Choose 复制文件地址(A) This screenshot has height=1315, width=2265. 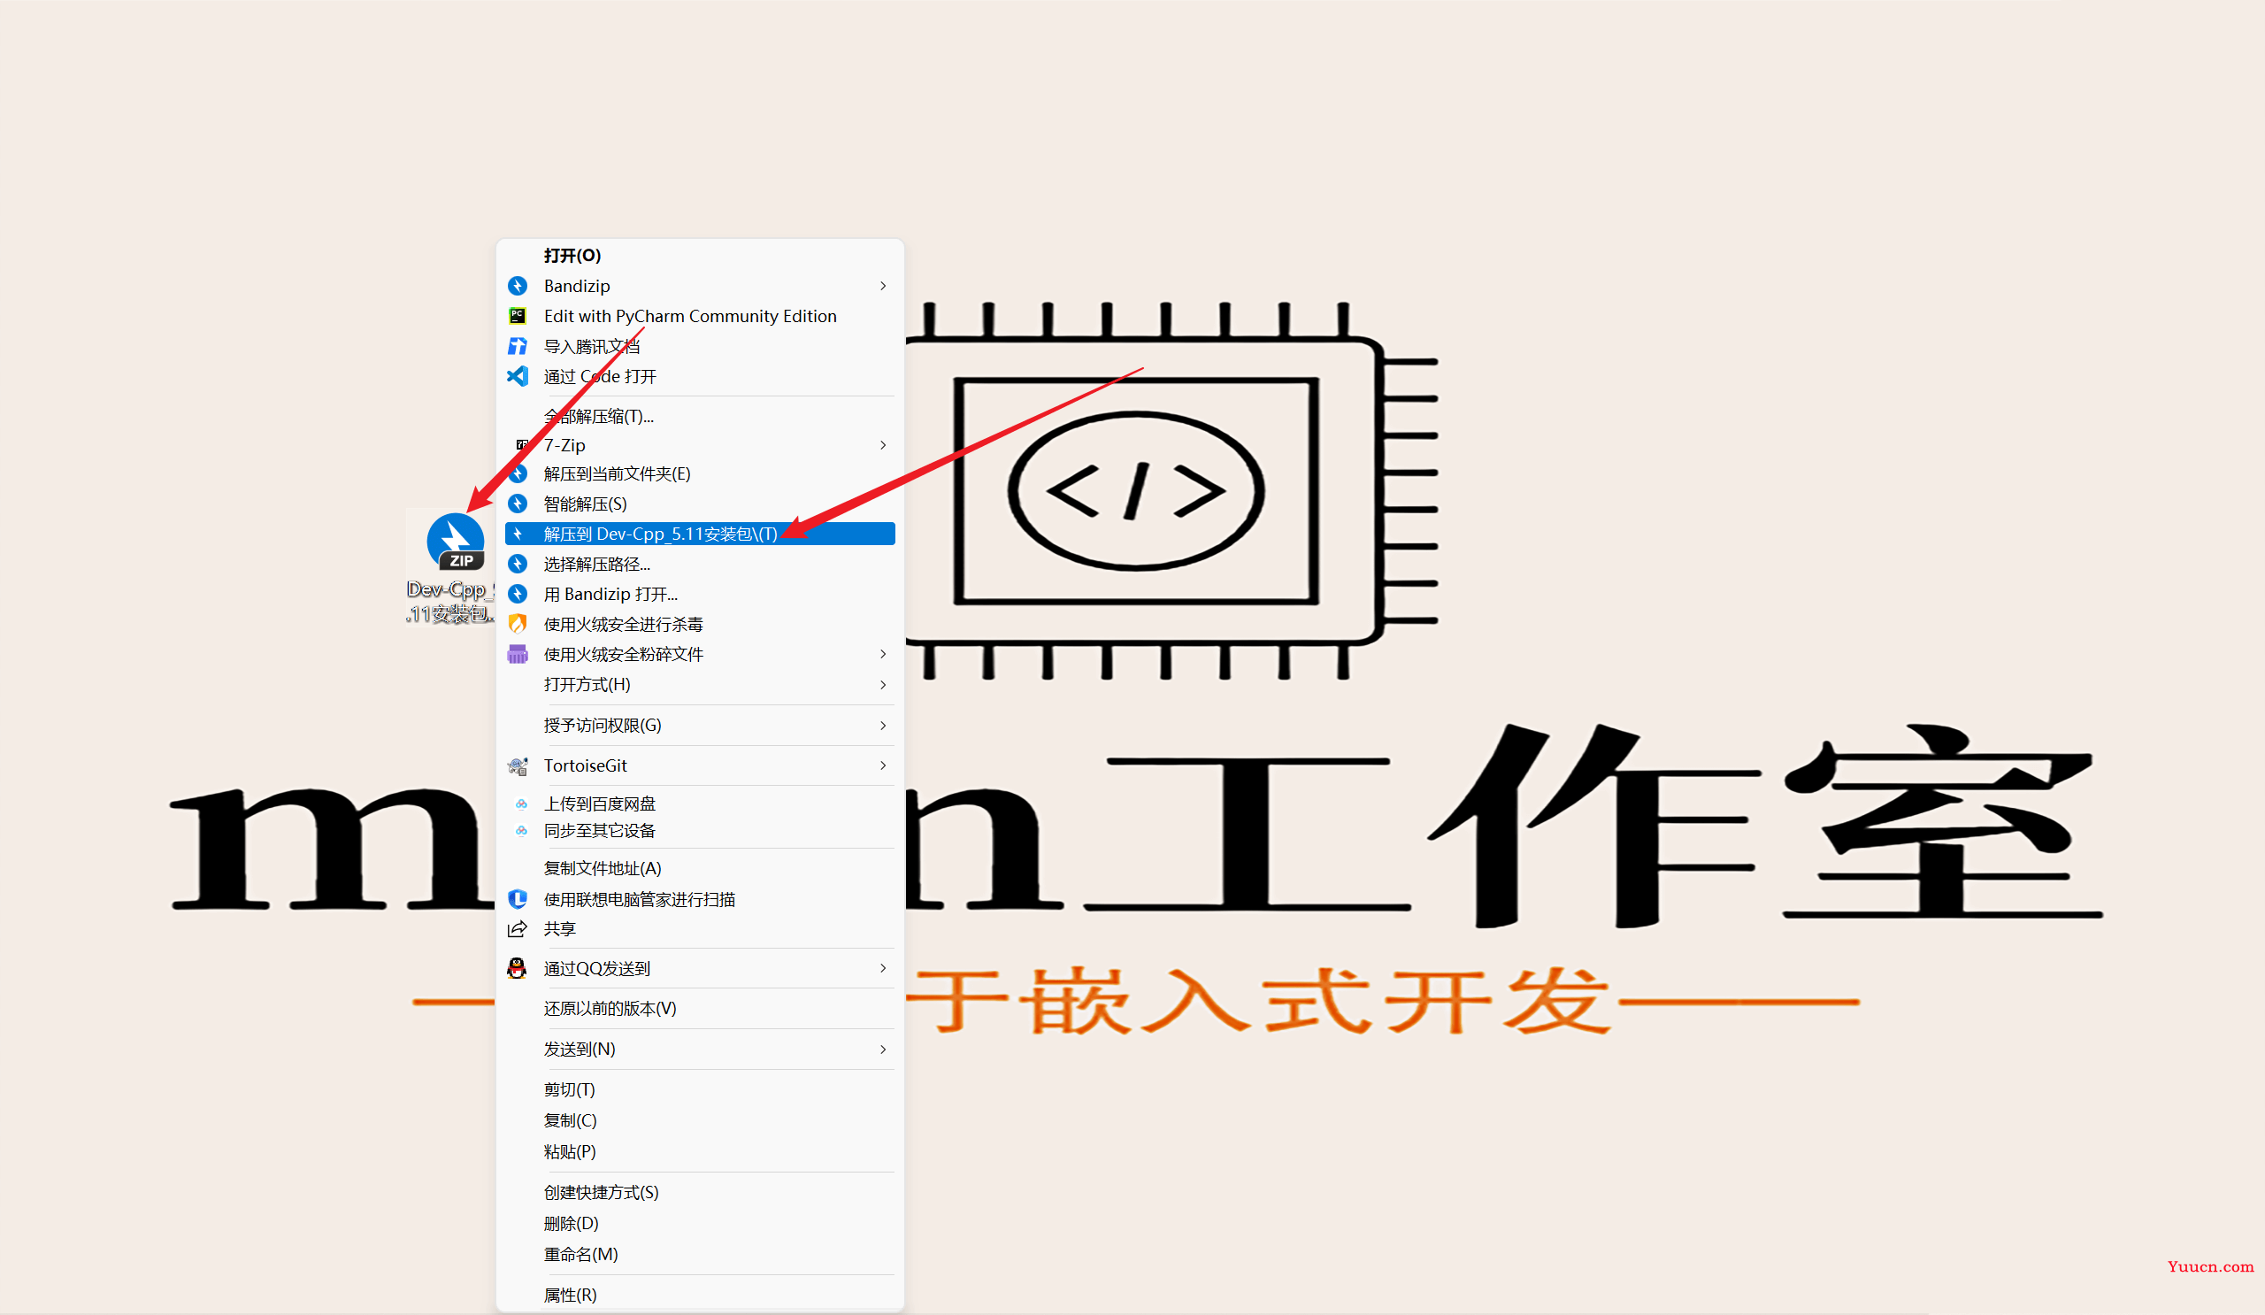click(x=700, y=868)
